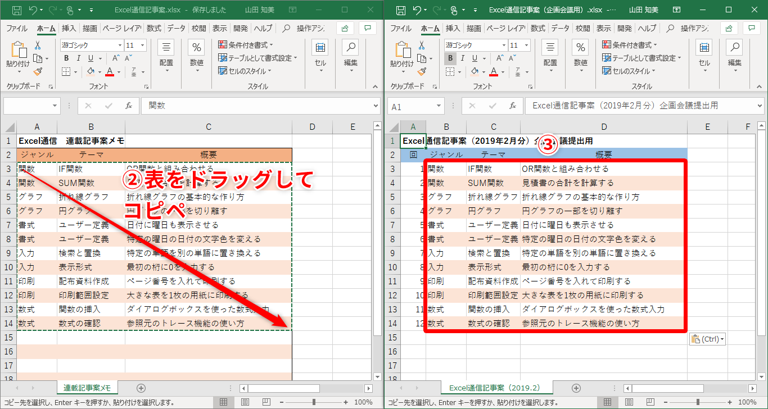
Task: Open the Font dialog launcher in 企画会議用 workbook
Action: point(530,87)
